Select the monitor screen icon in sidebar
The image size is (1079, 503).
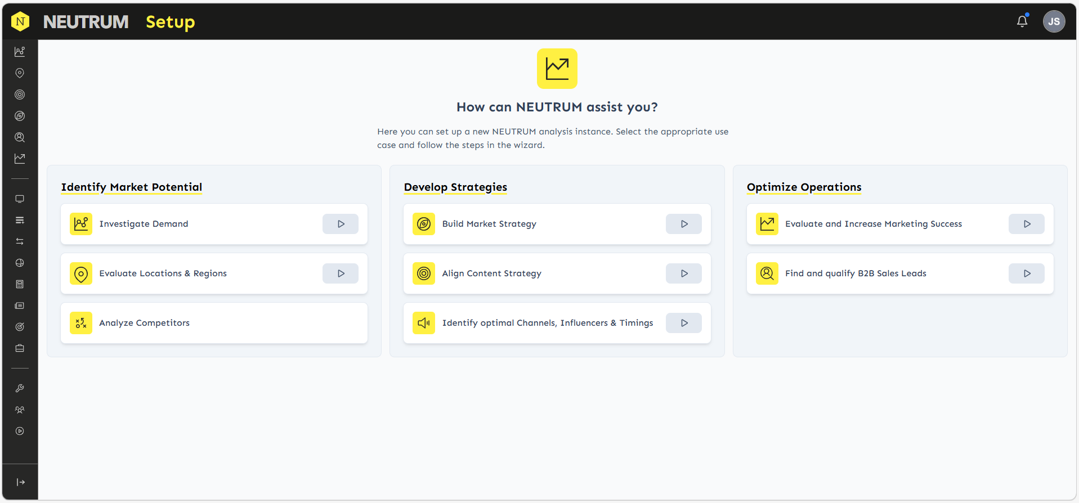click(x=20, y=199)
